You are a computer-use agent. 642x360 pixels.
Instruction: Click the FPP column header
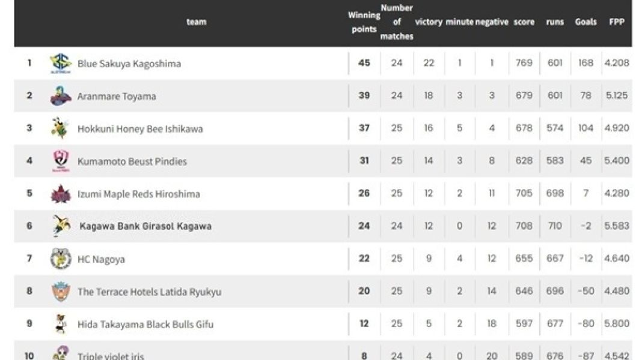click(616, 22)
